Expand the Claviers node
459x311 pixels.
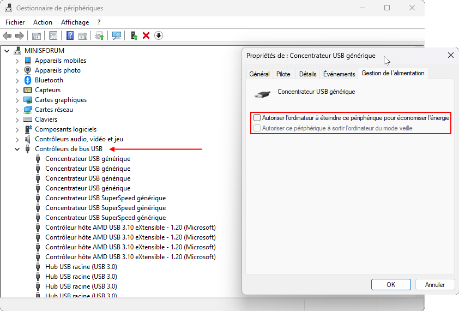coord(17,119)
